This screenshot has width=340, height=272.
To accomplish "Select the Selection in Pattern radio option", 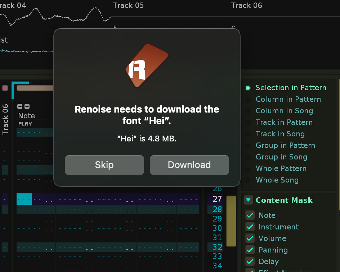I will coord(248,88).
